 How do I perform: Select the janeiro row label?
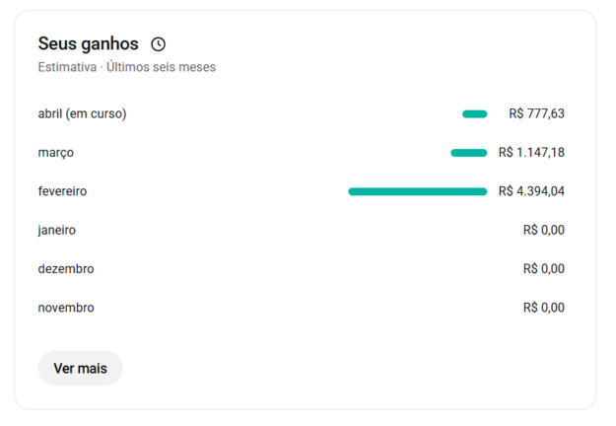pyautogui.click(x=57, y=230)
